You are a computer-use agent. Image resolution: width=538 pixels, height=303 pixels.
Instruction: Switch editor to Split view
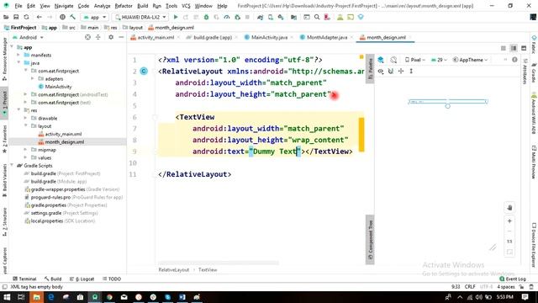[x=514, y=49]
